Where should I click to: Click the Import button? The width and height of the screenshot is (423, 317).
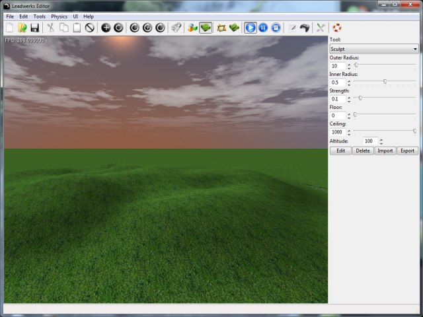tap(385, 151)
